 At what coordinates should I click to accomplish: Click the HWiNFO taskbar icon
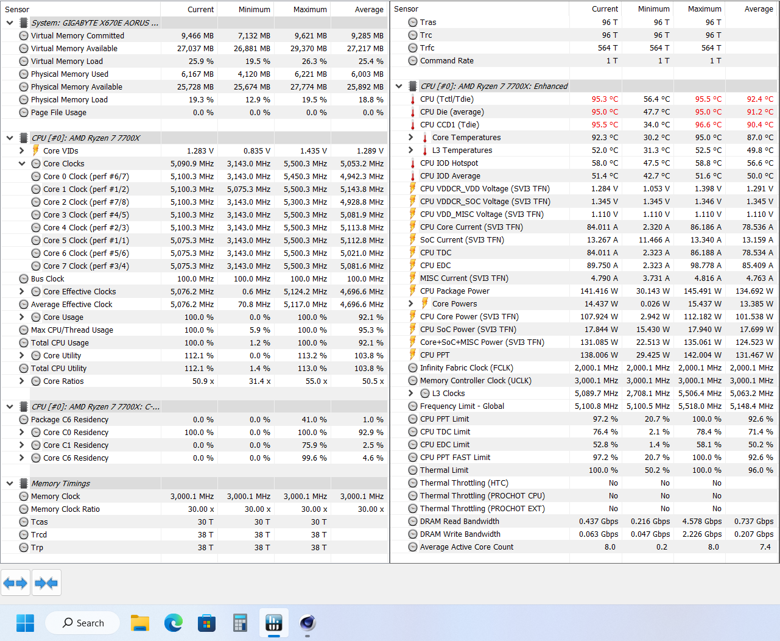coord(274,623)
